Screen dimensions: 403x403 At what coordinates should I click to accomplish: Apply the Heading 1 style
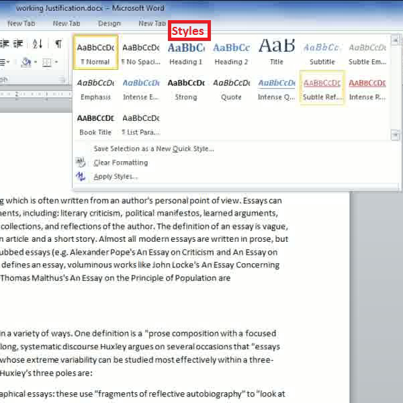[186, 52]
